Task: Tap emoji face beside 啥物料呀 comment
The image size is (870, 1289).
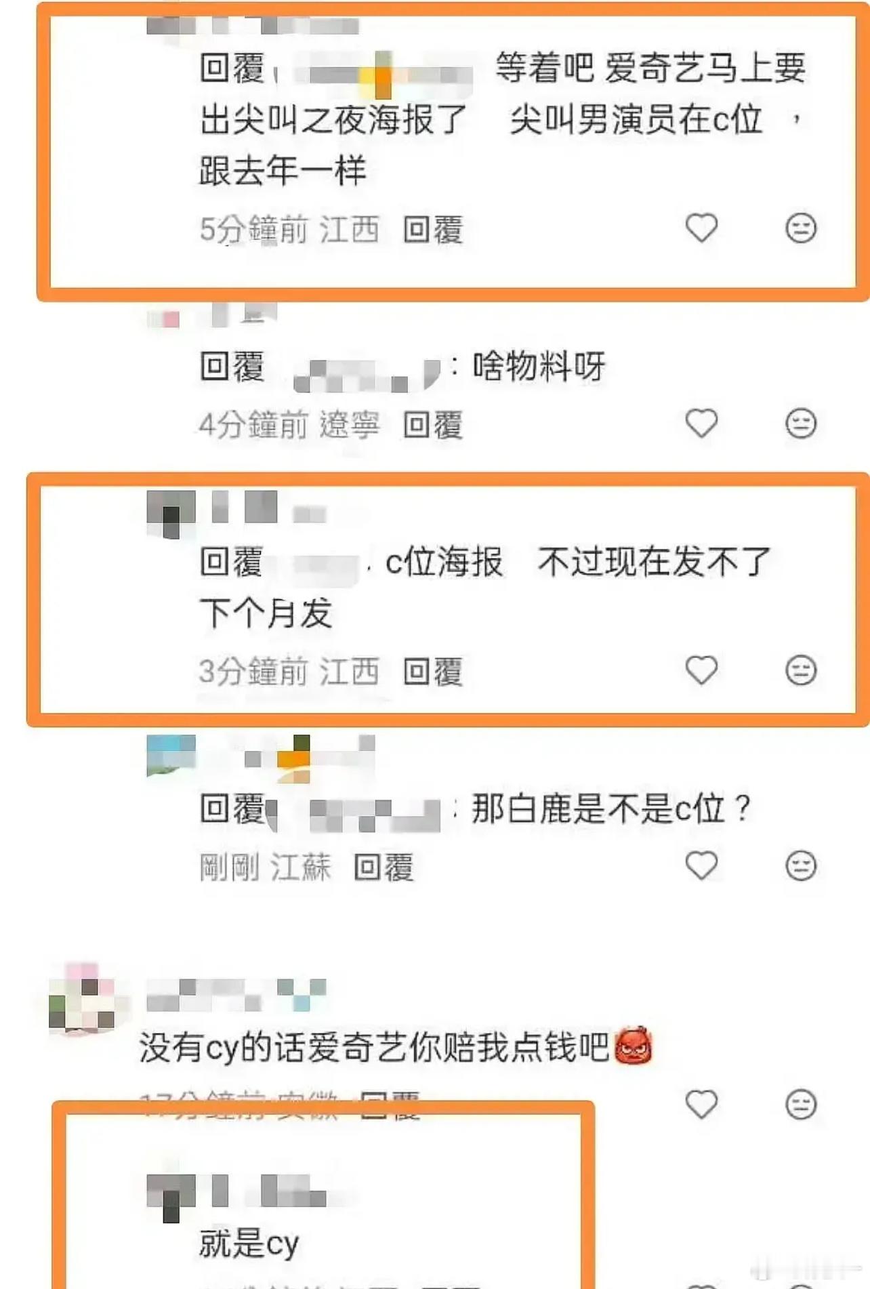Action: point(801,424)
